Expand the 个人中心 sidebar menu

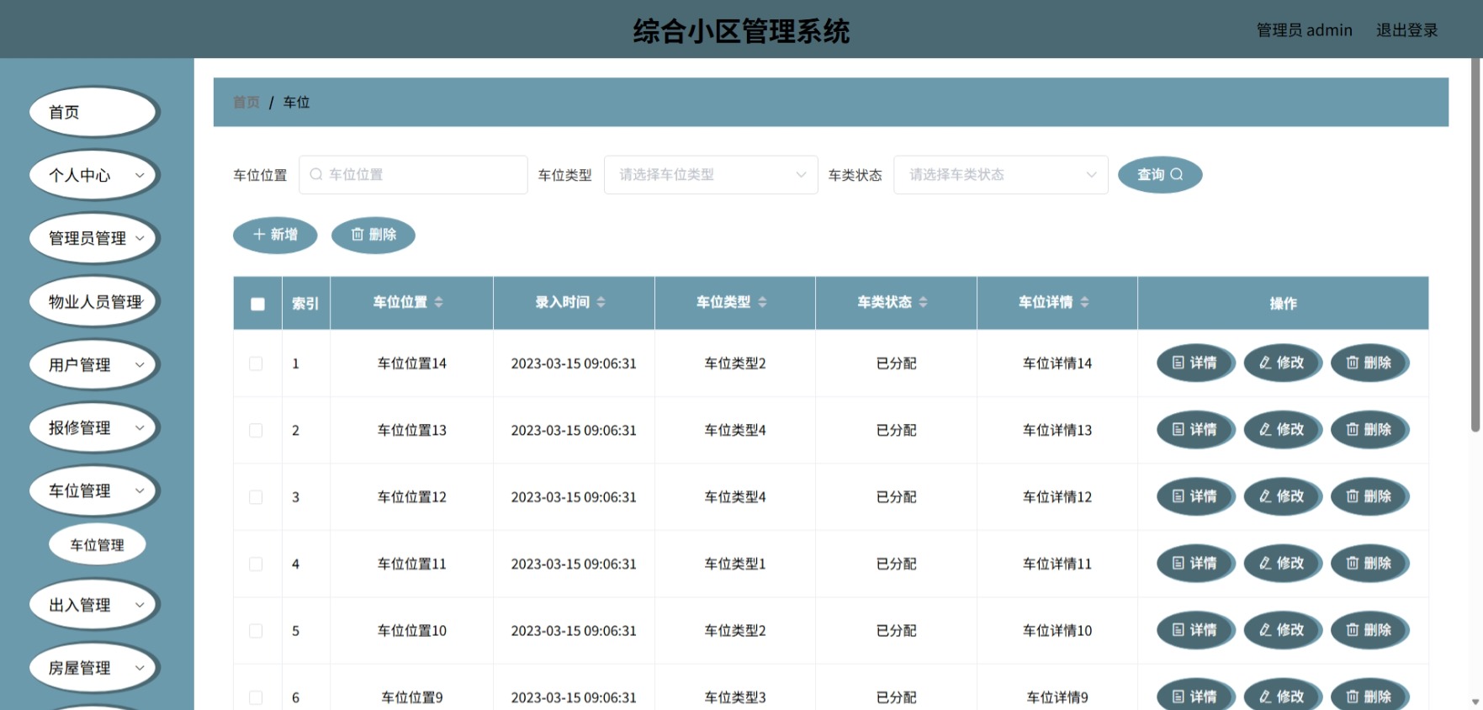tap(94, 175)
